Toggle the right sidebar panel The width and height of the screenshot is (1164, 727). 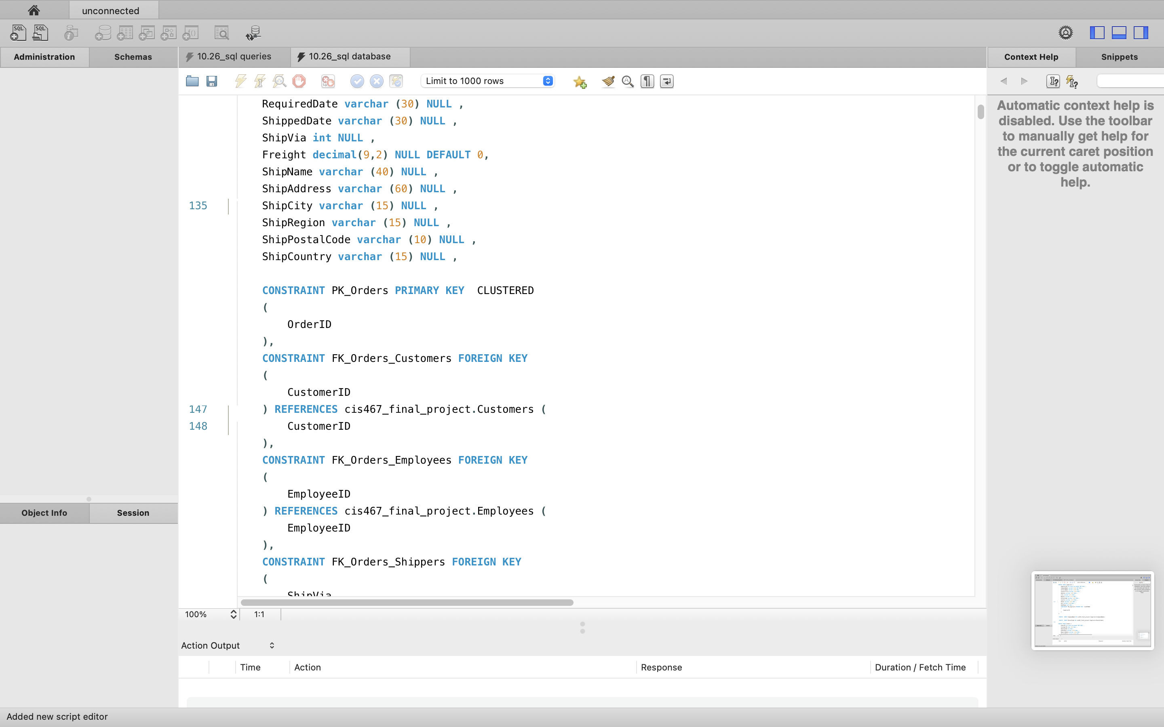click(1141, 32)
